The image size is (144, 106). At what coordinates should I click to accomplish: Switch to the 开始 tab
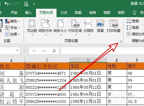14,12
